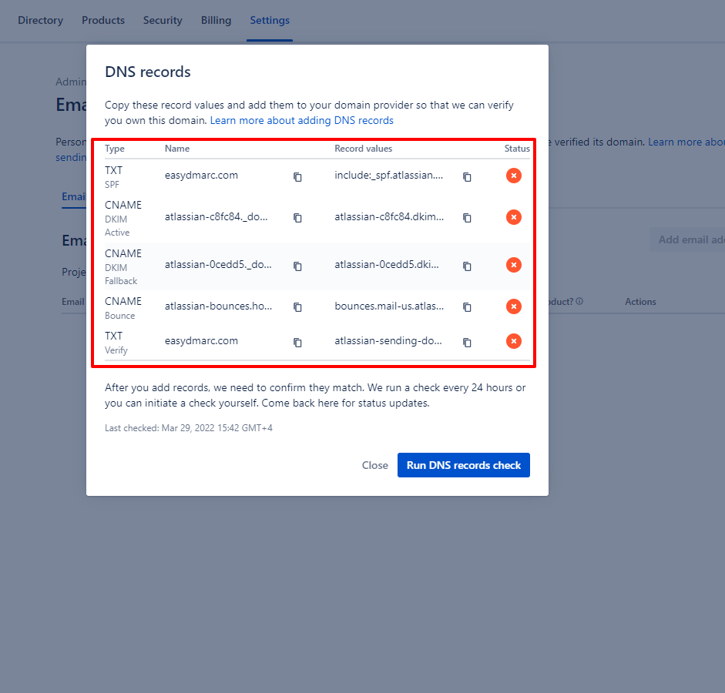This screenshot has width=725, height=693.
Task: Click the Status column header
Action: [517, 149]
